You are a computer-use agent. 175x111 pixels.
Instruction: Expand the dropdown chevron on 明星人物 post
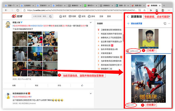pyautogui.click(x=91, y=22)
